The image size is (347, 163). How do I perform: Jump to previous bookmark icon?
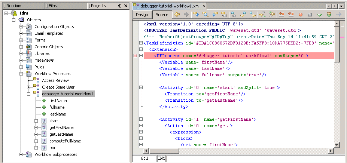pos(253,15)
